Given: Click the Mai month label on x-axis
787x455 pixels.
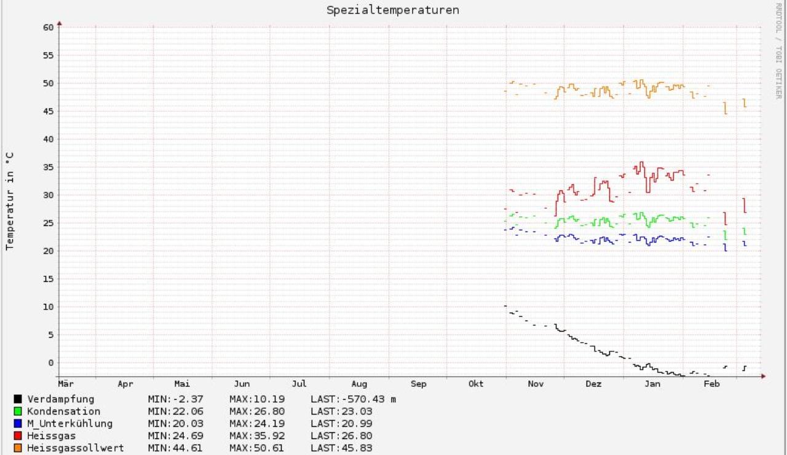Looking at the screenshot, I should [183, 384].
